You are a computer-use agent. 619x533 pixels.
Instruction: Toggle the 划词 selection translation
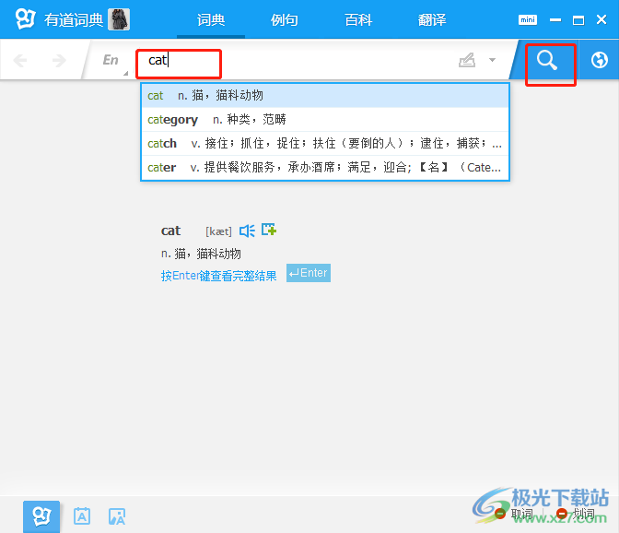click(x=576, y=514)
